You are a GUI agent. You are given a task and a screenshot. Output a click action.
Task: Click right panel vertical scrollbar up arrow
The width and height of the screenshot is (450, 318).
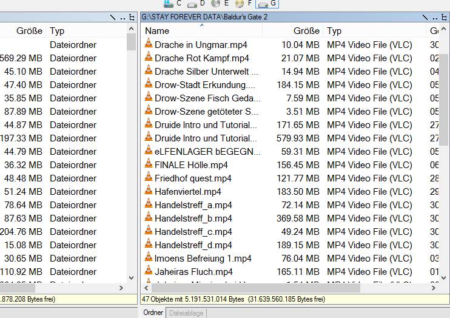pyautogui.click(x=444, y=29)
